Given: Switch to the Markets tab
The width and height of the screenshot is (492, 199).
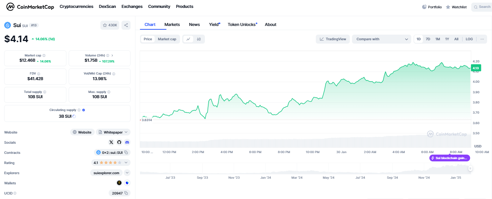Looking at the screenshot, I should [172, 24].
